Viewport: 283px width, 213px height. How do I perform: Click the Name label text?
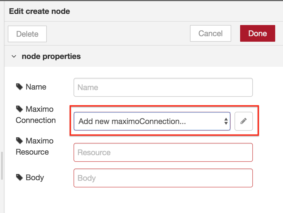click(36, 87)
